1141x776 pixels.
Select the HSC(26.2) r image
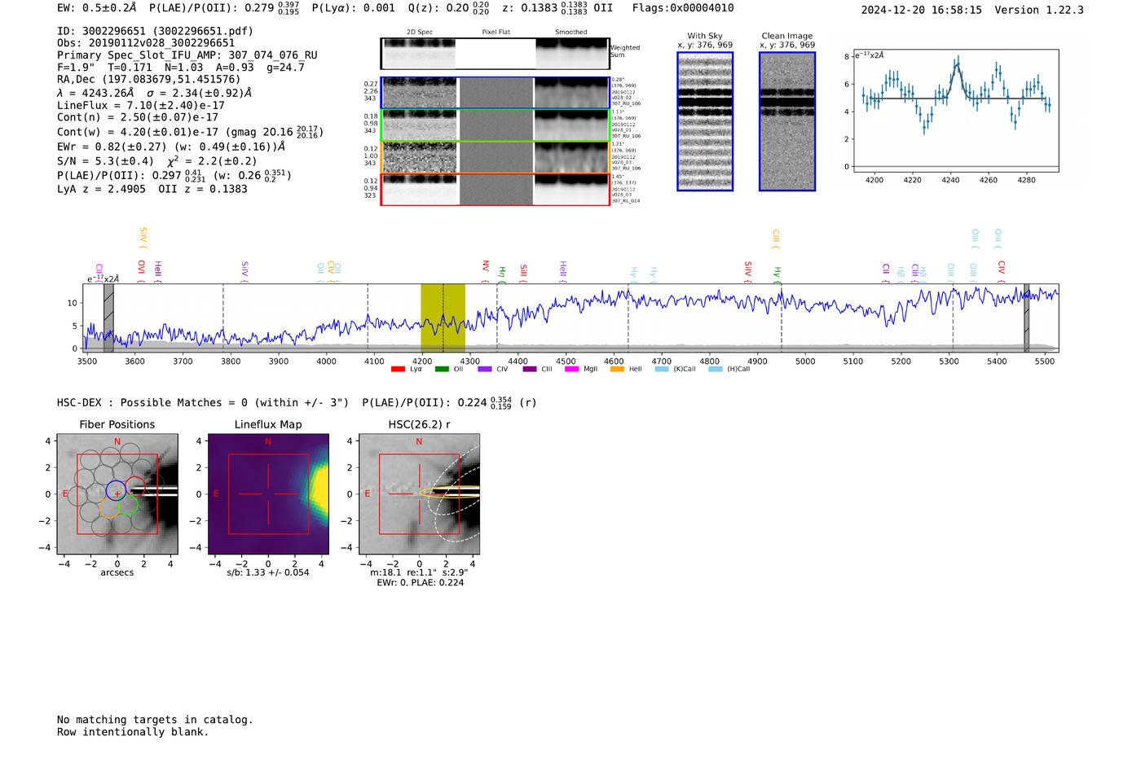(419, 494)
